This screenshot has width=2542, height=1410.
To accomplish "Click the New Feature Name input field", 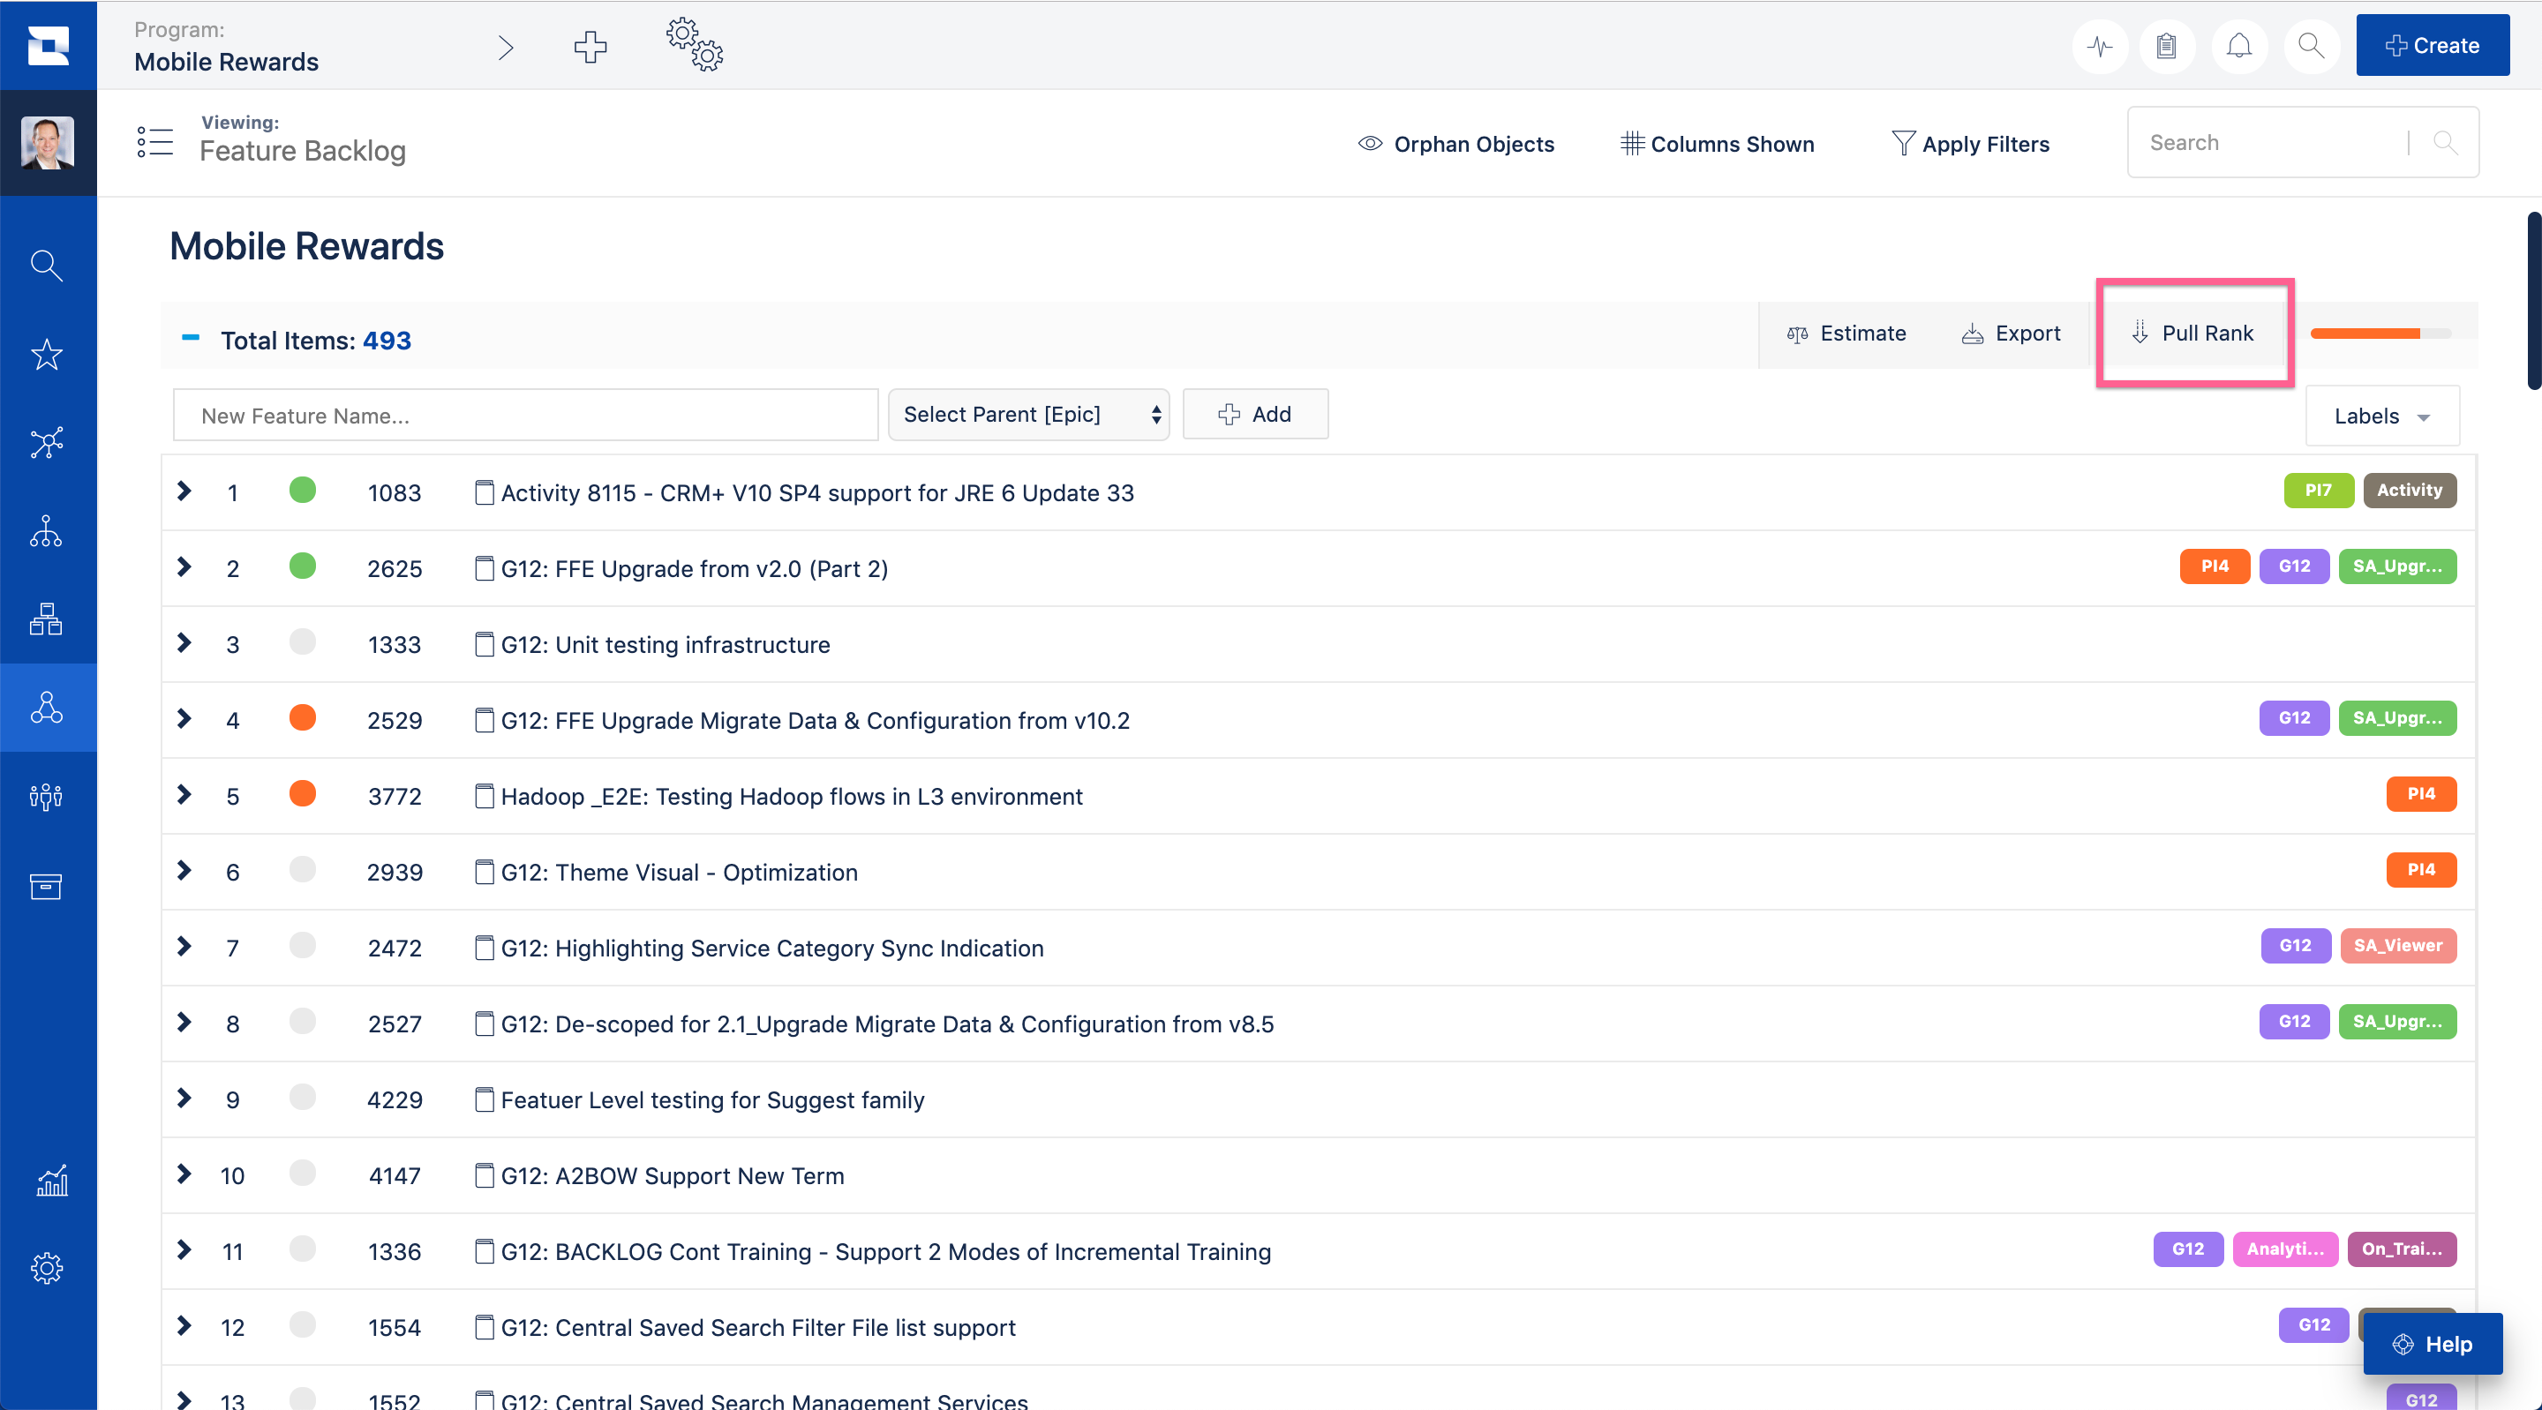I will tap(525, 416).
